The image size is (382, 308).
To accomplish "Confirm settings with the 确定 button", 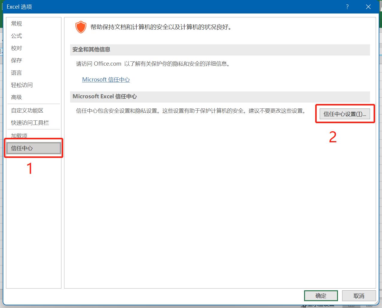I will tap(321, 296).
